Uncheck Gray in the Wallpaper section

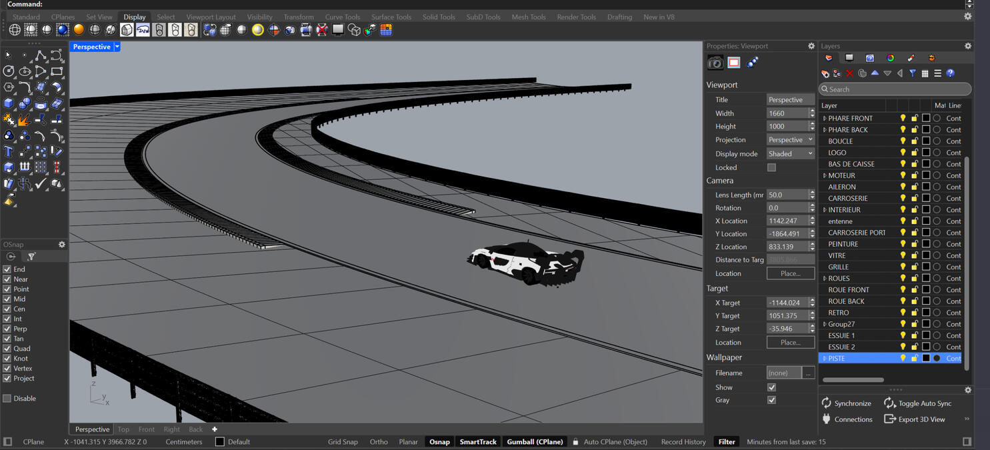pos(771,400)
